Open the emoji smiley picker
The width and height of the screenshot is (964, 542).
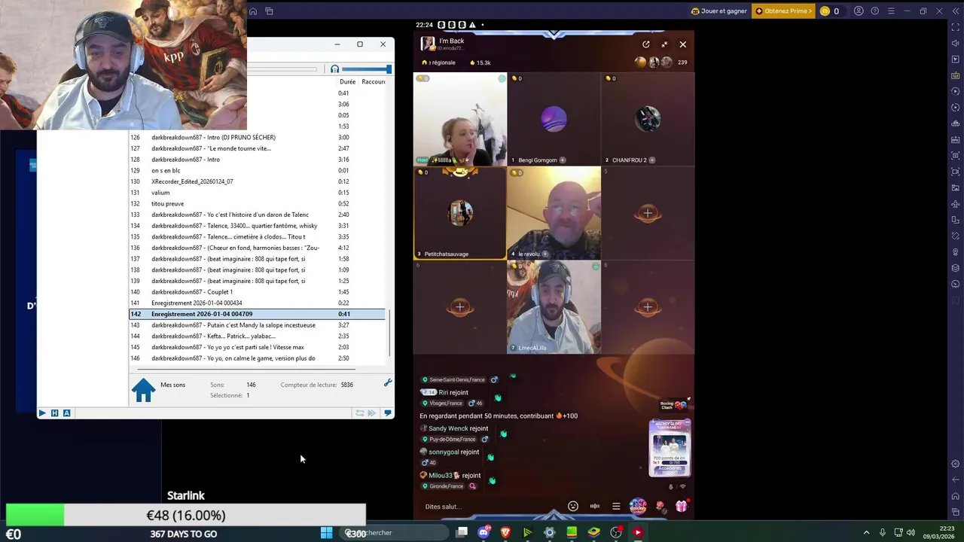573,507
